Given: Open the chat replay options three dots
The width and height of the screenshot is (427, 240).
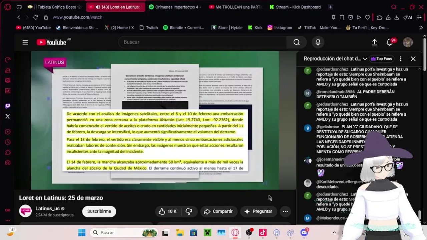Looking at the screenshot, I should click(x=400, y=59).
